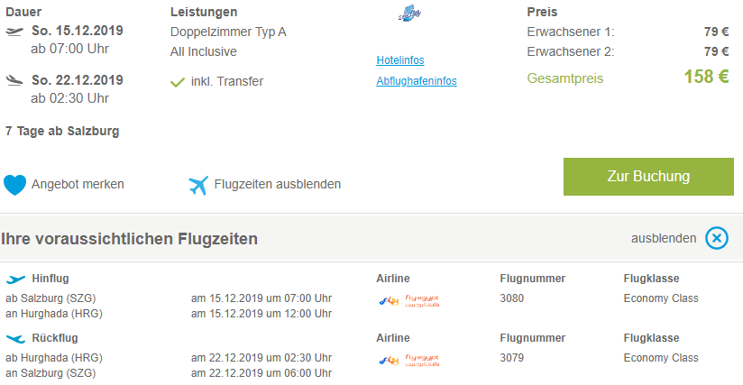
Task: Click the green checkmark next to inkl. Transfer
Action: coord(178,82)
